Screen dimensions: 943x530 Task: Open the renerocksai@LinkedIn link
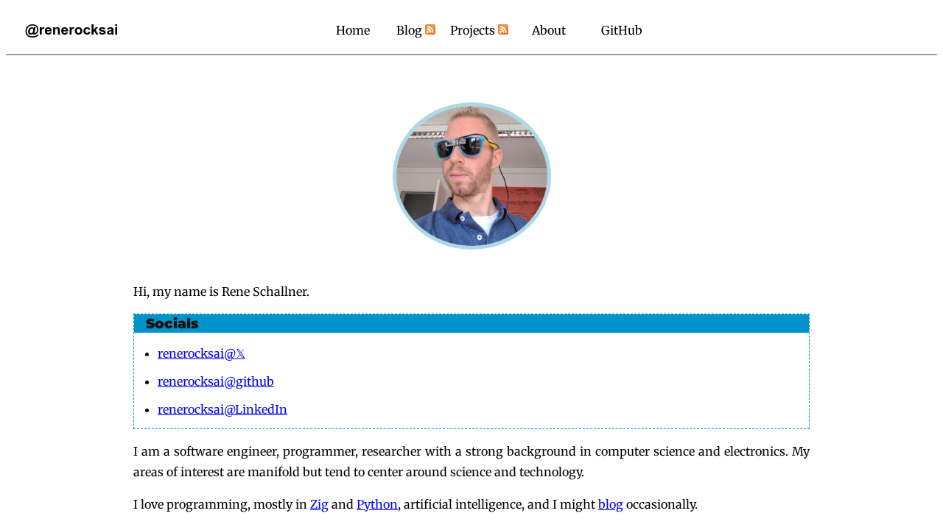222,409
